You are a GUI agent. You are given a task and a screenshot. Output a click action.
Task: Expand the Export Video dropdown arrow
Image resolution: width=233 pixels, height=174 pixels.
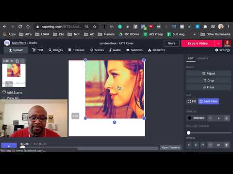(x=218, y=43)
